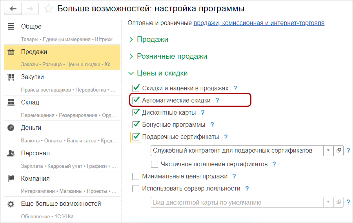This screenshot has height=223, width=353.
Task: Click help icon for Минимальные цены продажи
Action: (234, 176)
